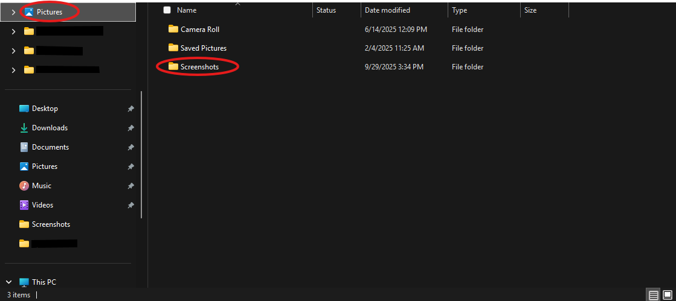Unpin Desktop using its pin icon
This screenshot has width=676, height=301.
pos(130,109)
